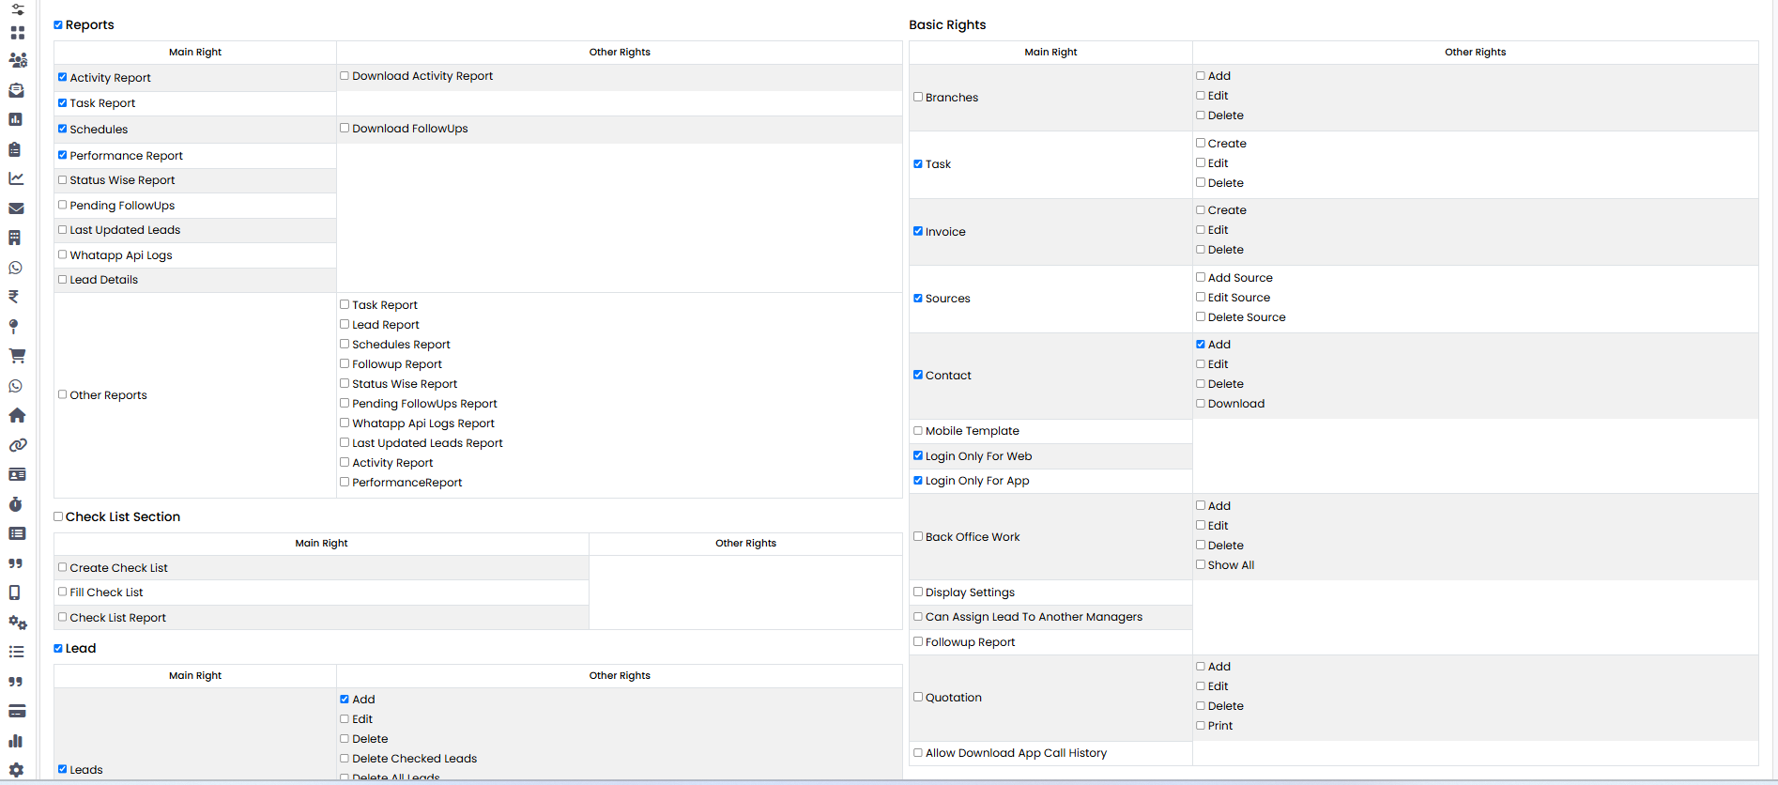Click the clipboard icon in sidebar
The width and height of the screenshot is (1778, 785).
tap(15, 149)
